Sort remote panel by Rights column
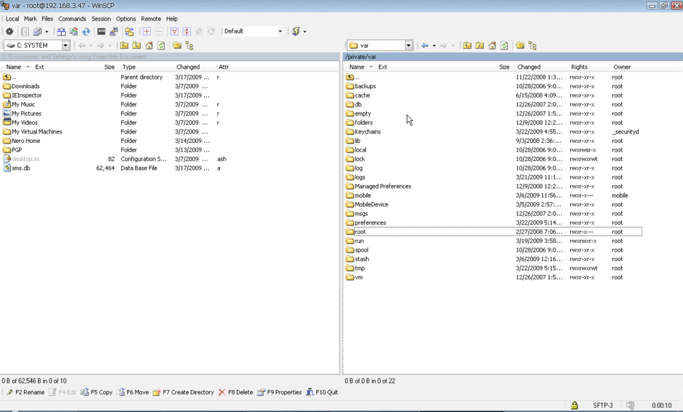 580,67
